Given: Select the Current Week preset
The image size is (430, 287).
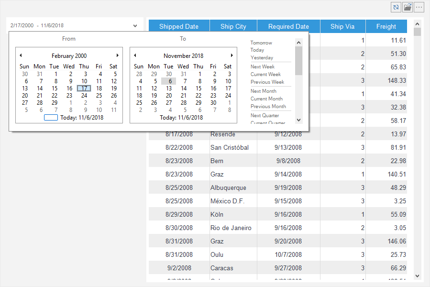Looking at the screenshot, I should 265,74.
